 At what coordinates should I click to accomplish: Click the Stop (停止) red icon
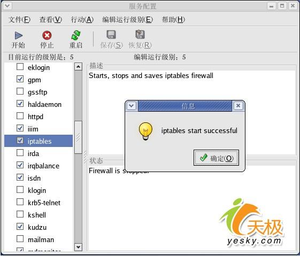coord(47,35)
